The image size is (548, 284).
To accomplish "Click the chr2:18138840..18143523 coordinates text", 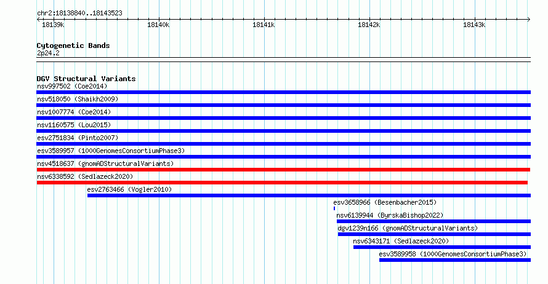I will [x=79, y=14].
